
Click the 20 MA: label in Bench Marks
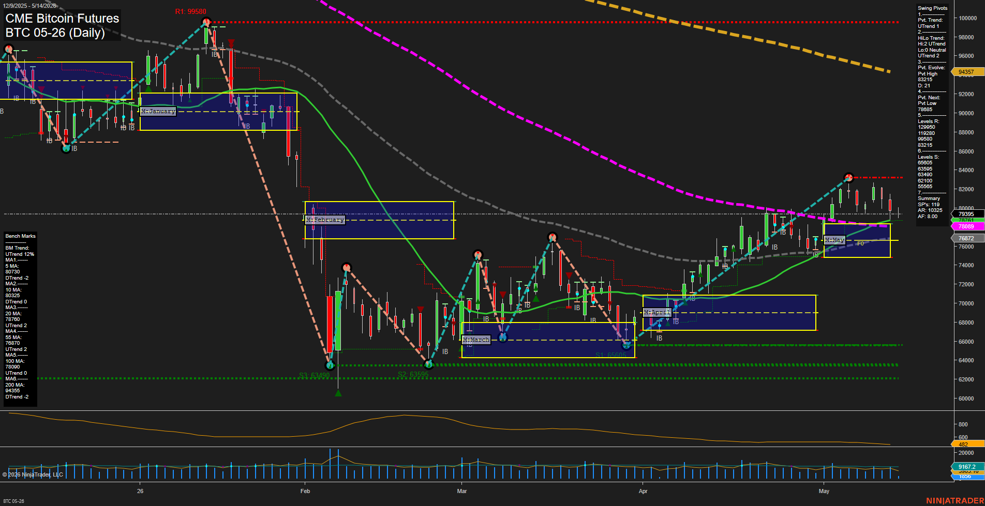[13, 314]
